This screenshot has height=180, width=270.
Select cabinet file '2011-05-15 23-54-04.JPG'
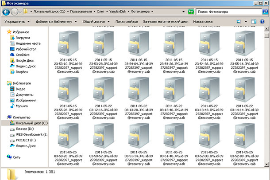[x=139, y=52]
